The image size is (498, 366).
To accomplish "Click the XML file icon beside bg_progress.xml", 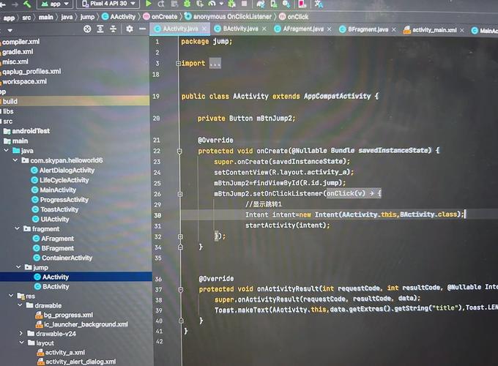I will [38, 315].
